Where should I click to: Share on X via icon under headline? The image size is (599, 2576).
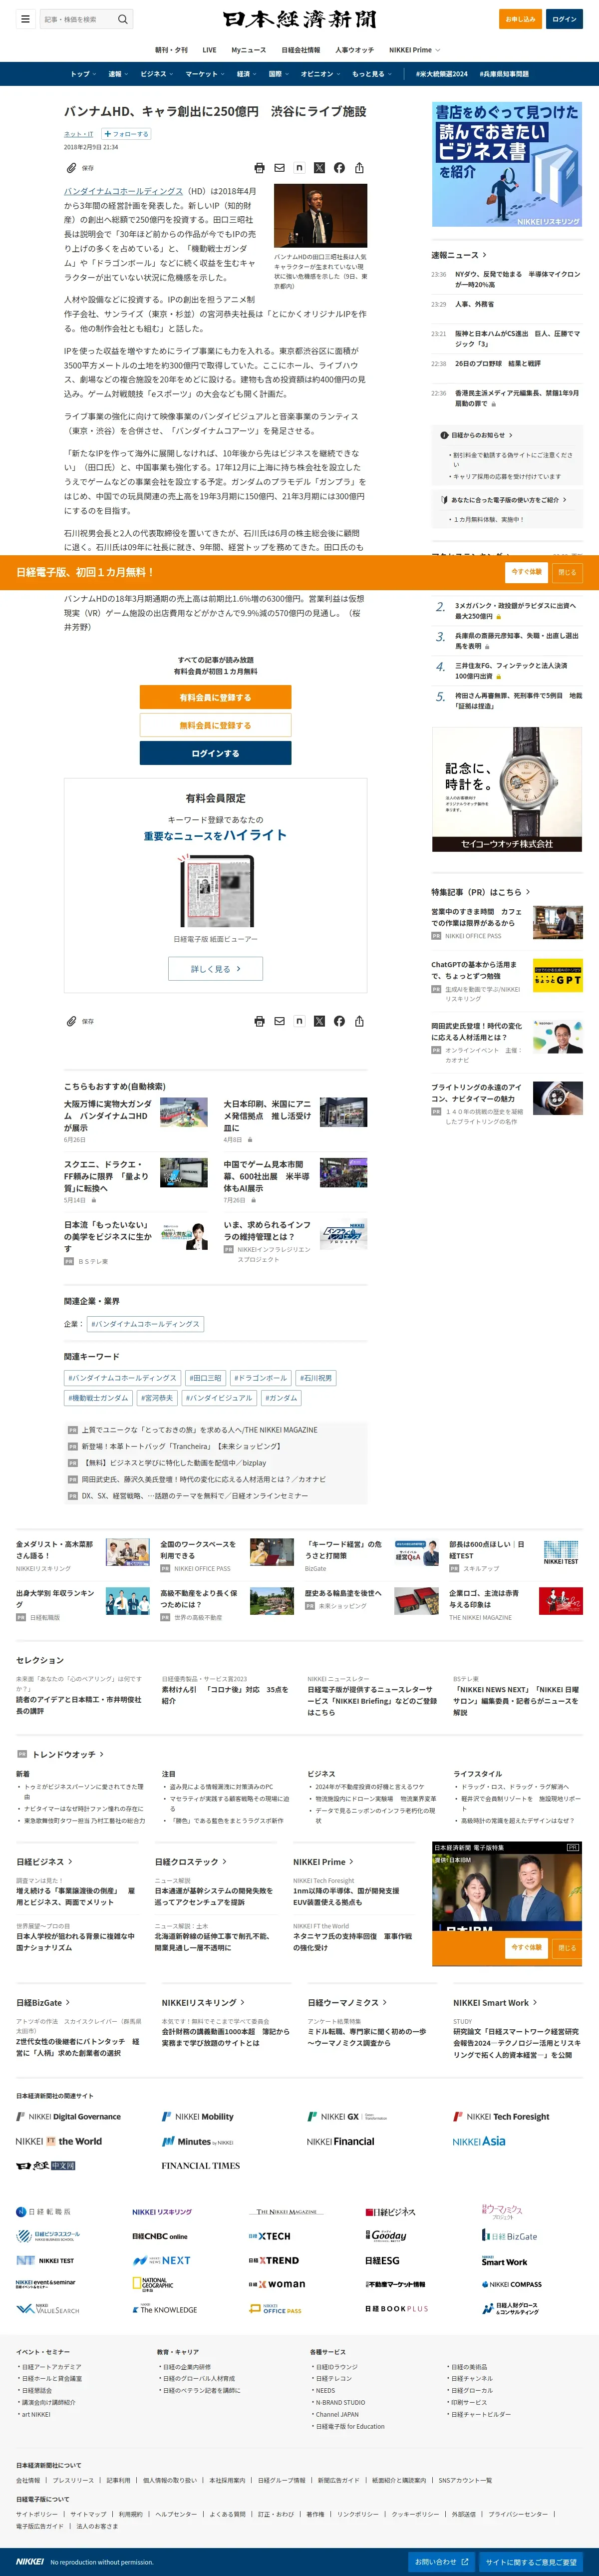(319, 168)
